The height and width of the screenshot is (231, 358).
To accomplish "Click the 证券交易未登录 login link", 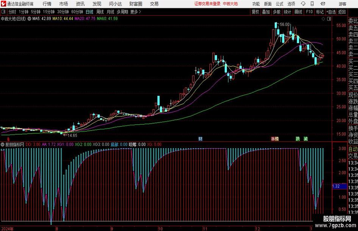I will (207, 4).
